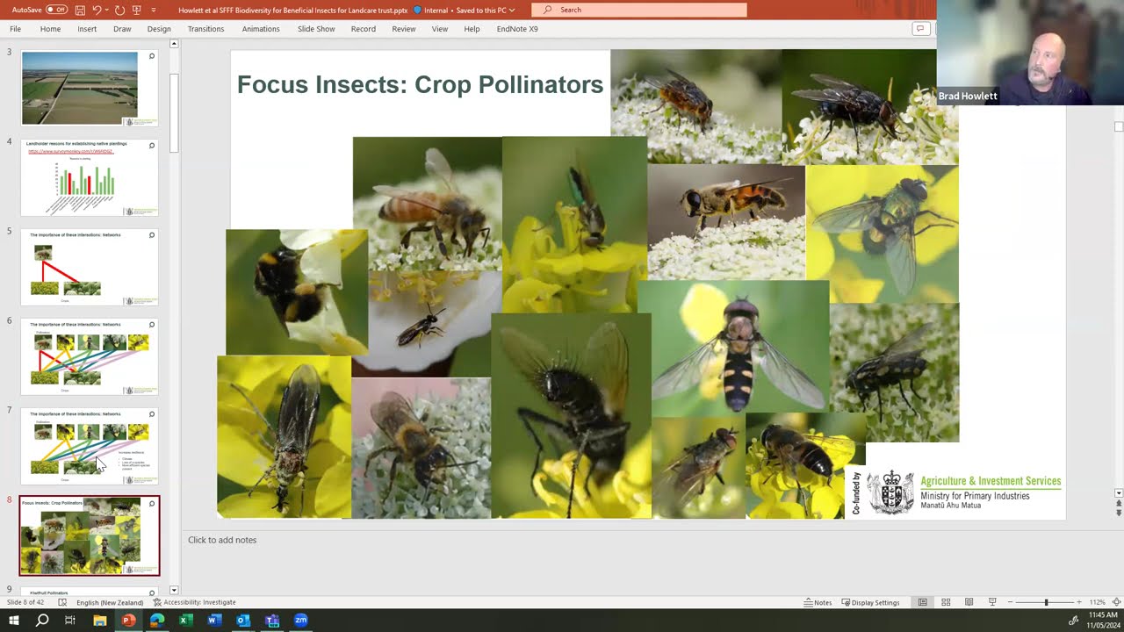This screenshot has height=632, width=1124.
Task: Click the spell check book icon
Action: click(62, 602)
